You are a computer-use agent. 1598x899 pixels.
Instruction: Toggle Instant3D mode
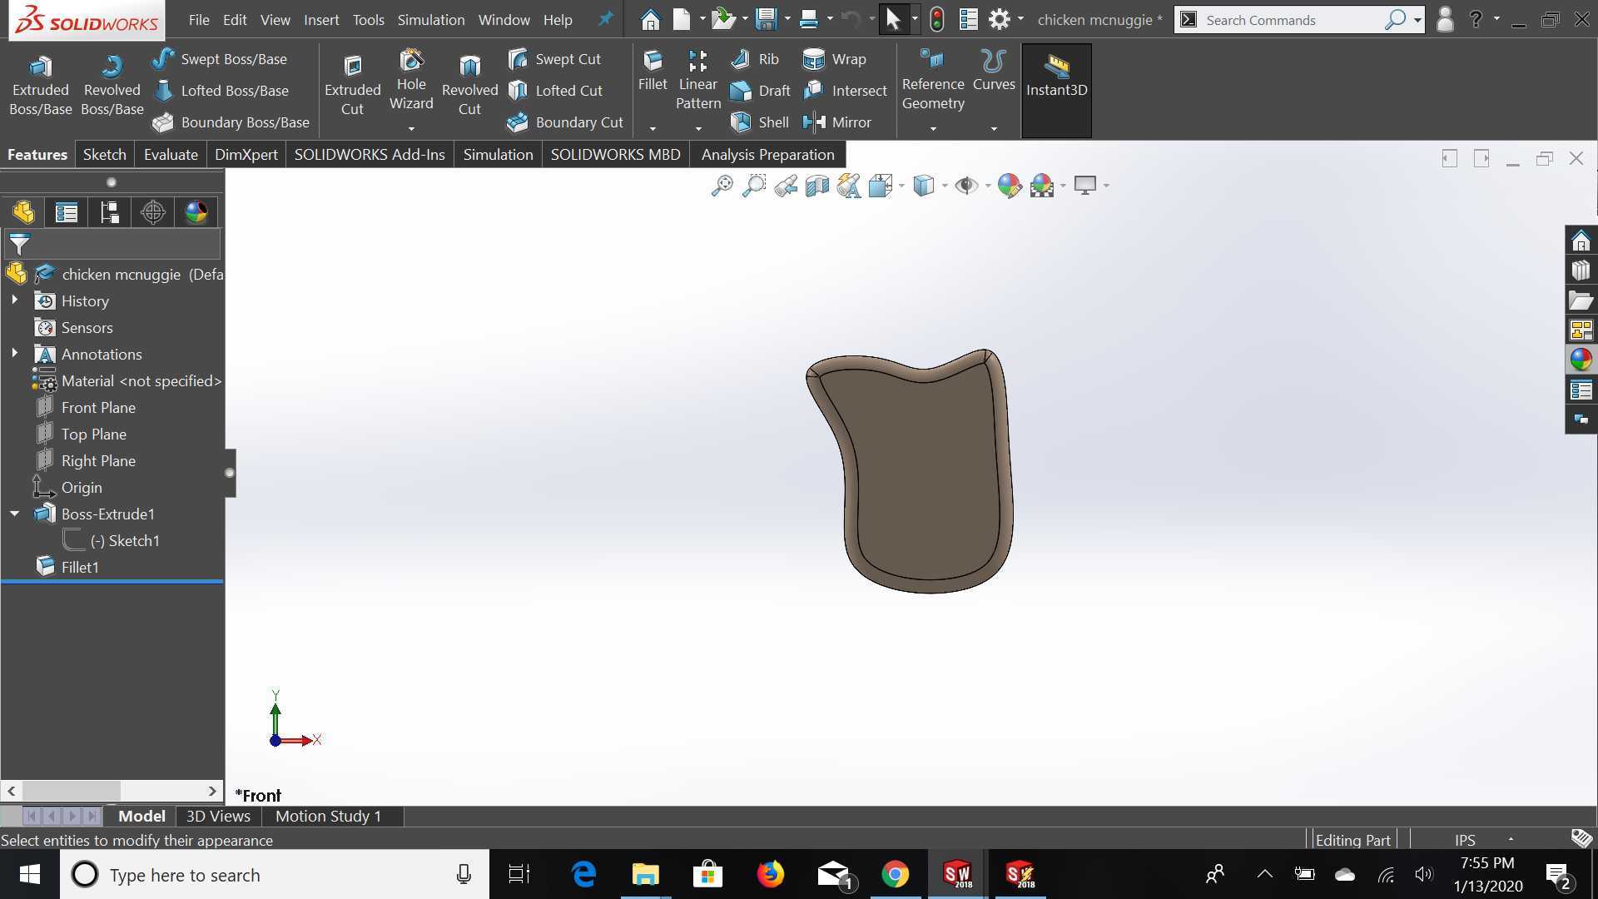(x=1056, y=90)
